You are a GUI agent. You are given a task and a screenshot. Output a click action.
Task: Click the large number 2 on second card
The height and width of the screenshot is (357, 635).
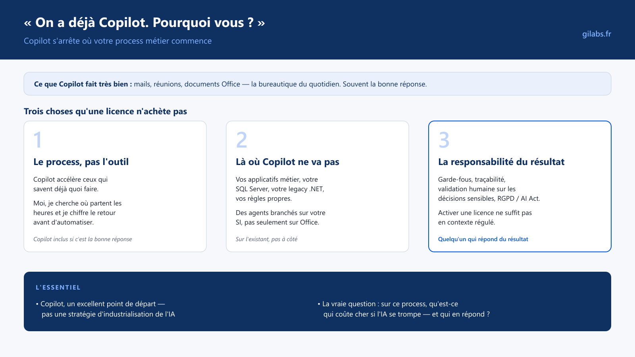point(241,140)
